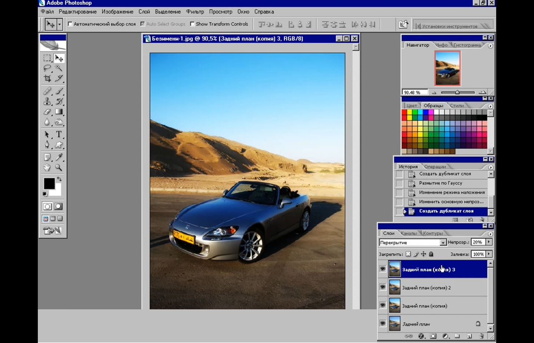Switch to the Каналы tab
This screenshot has width=534, height=343.
tap(409, 233)
